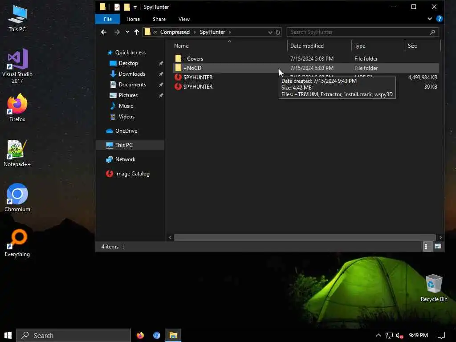The width and height of the screenshot is (456, 342).
Task: Open Videos in navigation pane
Action: (x=126, y=117)
